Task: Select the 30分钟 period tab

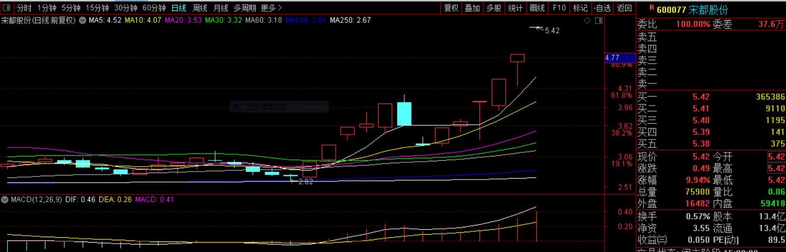Action: coord(126,8)
